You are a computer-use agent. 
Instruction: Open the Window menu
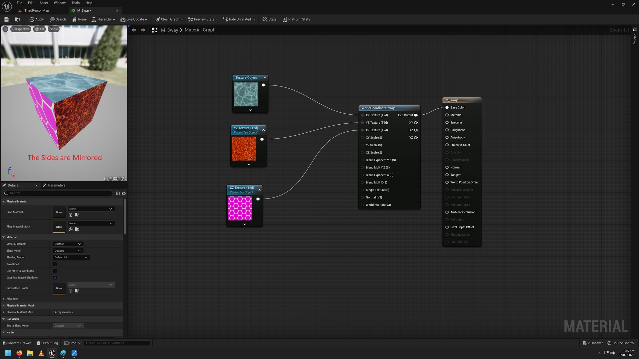(x=60, y=3)
